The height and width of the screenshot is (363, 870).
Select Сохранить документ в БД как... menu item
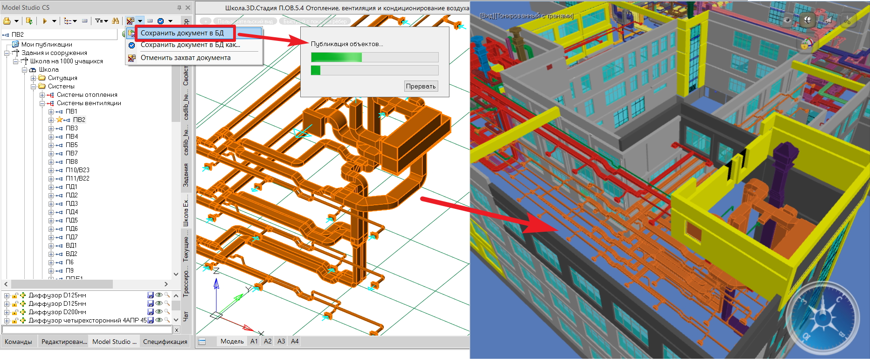pyautogui.click(x=190, y=45)
